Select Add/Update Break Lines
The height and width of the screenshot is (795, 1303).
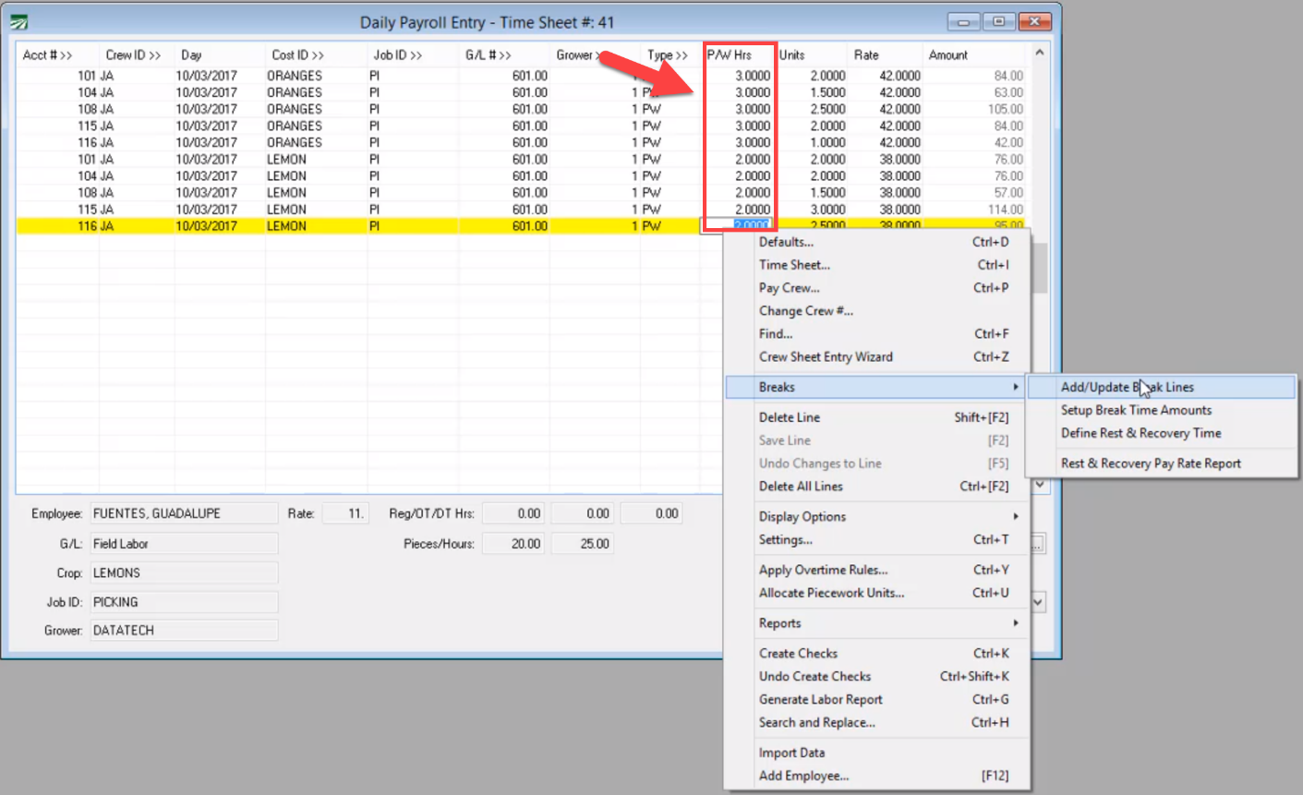[x=1127, y=387]
